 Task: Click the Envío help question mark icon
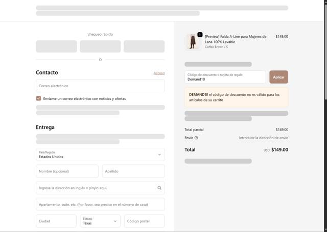click(x=196, y=138)
